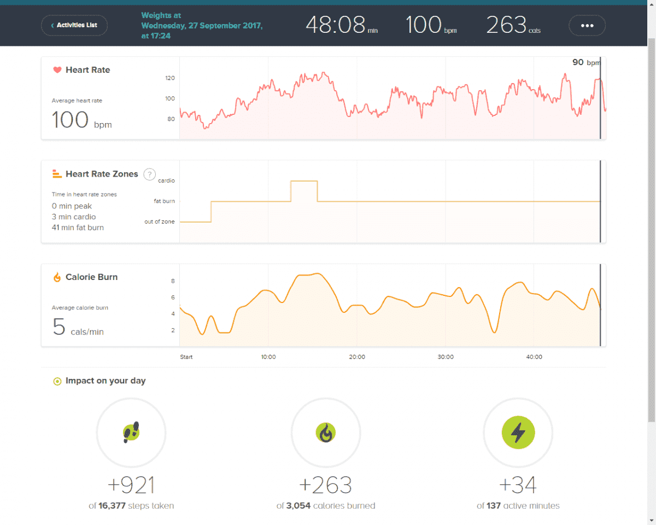
Task: Open the Heart Rate Zones help icon
Action: 149,174
